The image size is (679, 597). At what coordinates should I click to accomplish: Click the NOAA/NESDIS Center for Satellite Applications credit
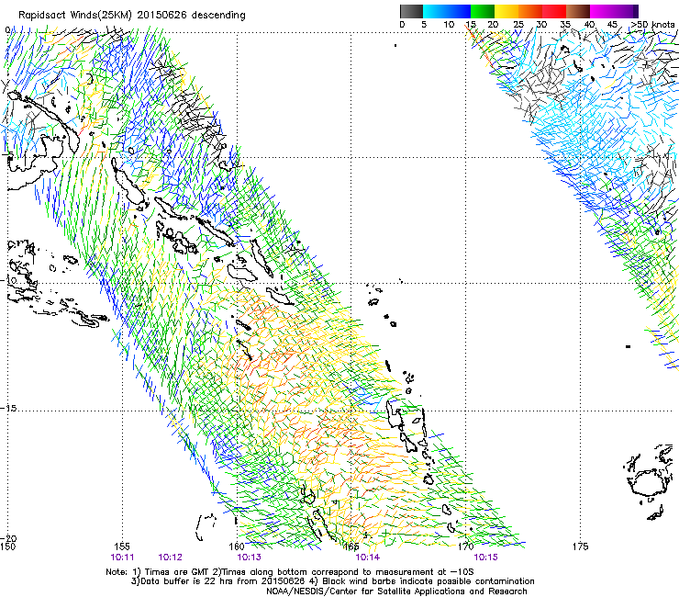396,591
